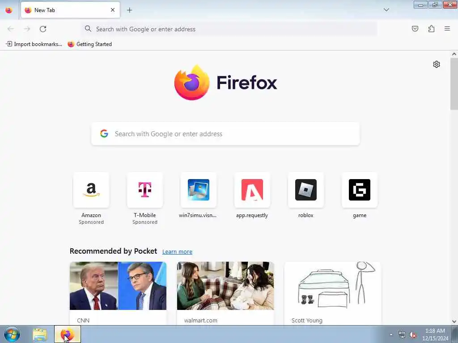
Task: Click the page's Google search box
Action: 225,134
